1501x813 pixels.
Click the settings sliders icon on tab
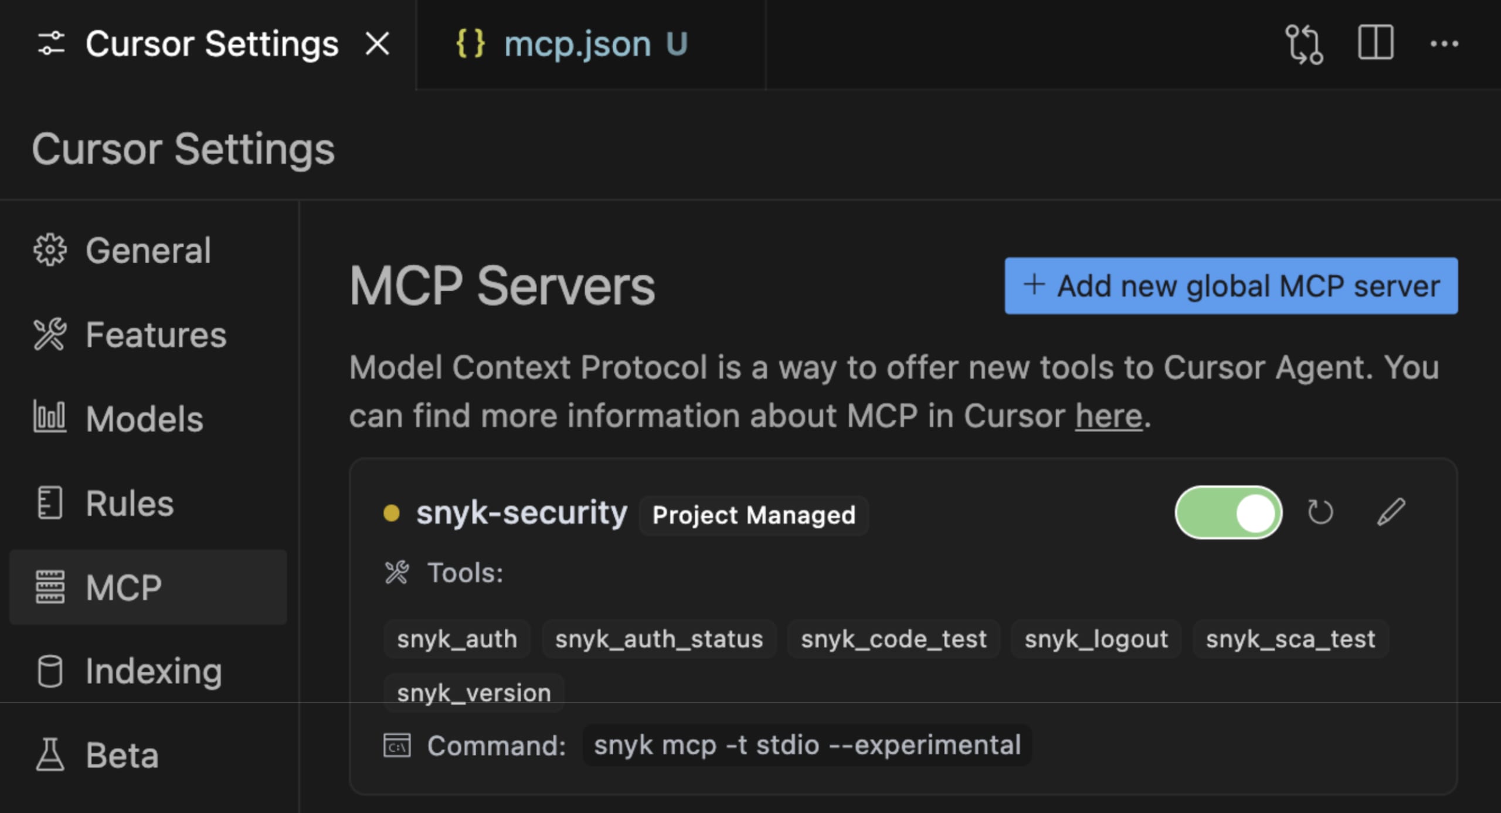coord(51,44)
